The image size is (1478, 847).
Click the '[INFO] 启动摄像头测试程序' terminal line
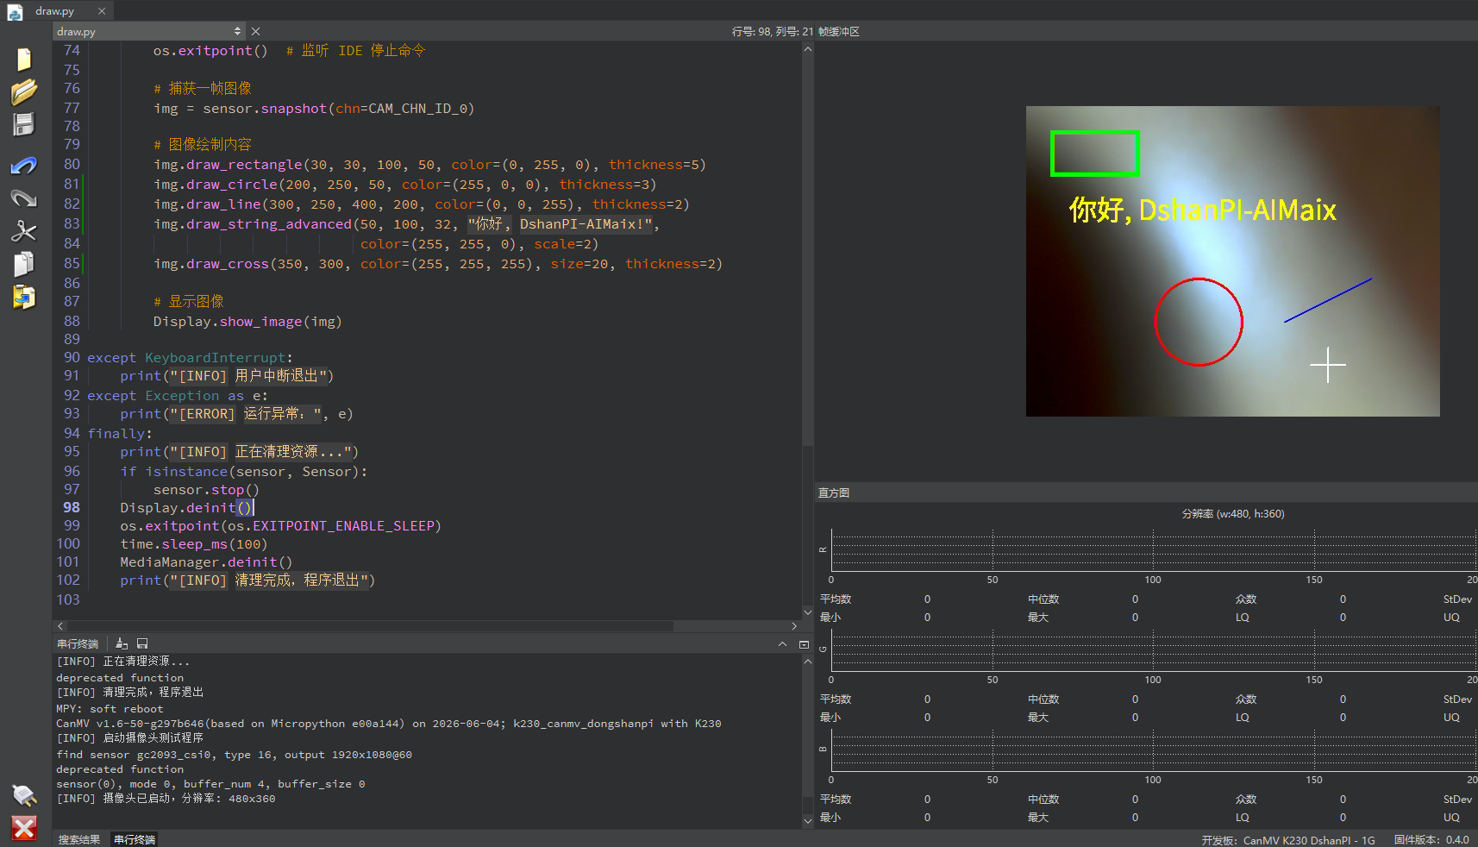tap(129, 737)
